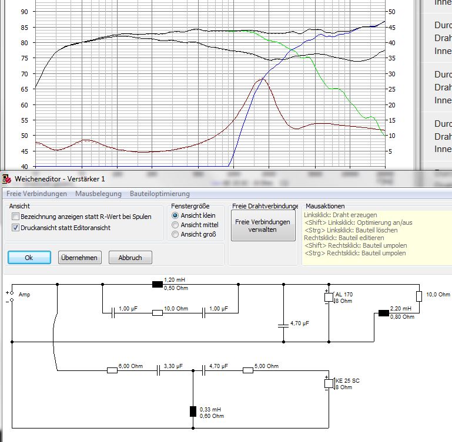
Task: Select the AL 170 woofer speaker symbol
Action: click(330, 297)
